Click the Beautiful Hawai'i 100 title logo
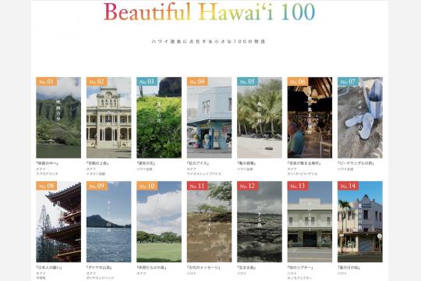 click(x=209, y=12)
